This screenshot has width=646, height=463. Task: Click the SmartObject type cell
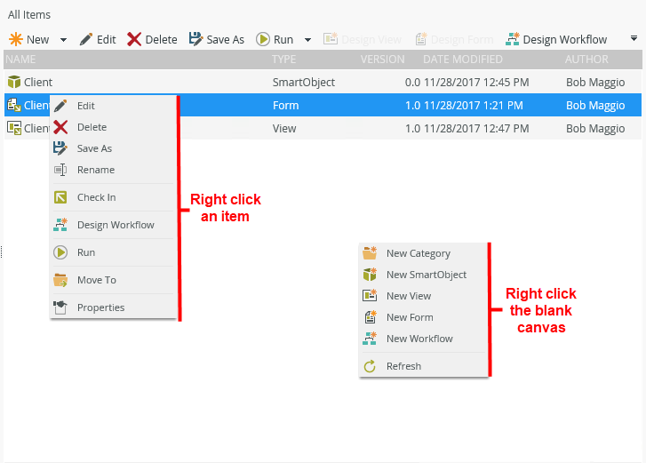point(304,83)
